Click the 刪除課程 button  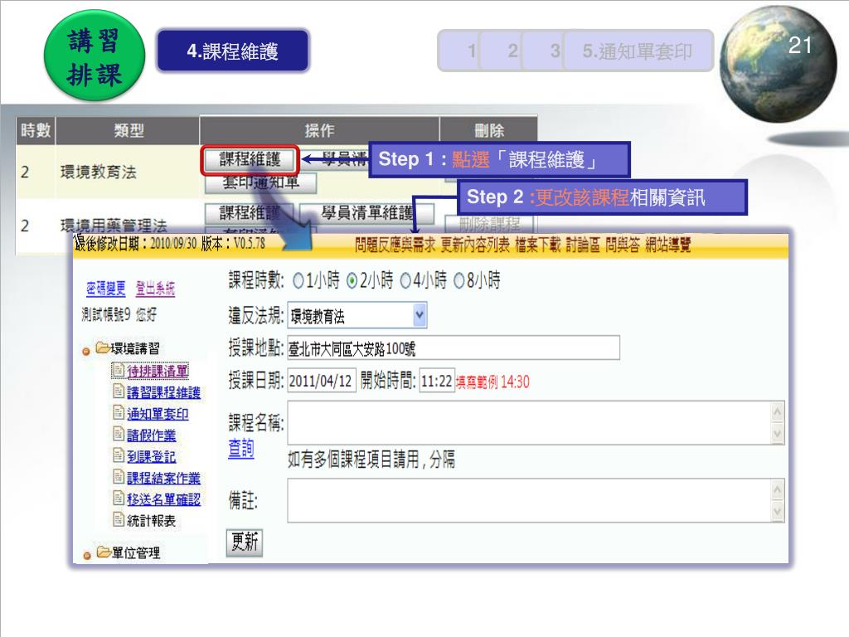coord(489,223)
